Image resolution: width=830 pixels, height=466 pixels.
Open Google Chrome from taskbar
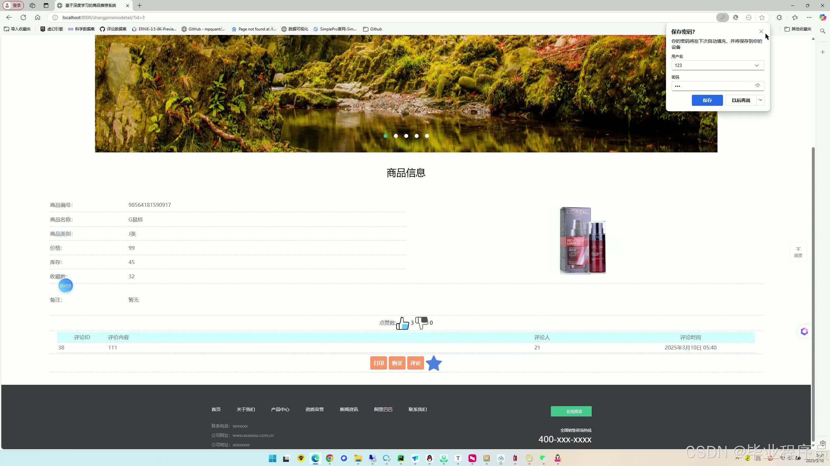click(x=329, y=458)
